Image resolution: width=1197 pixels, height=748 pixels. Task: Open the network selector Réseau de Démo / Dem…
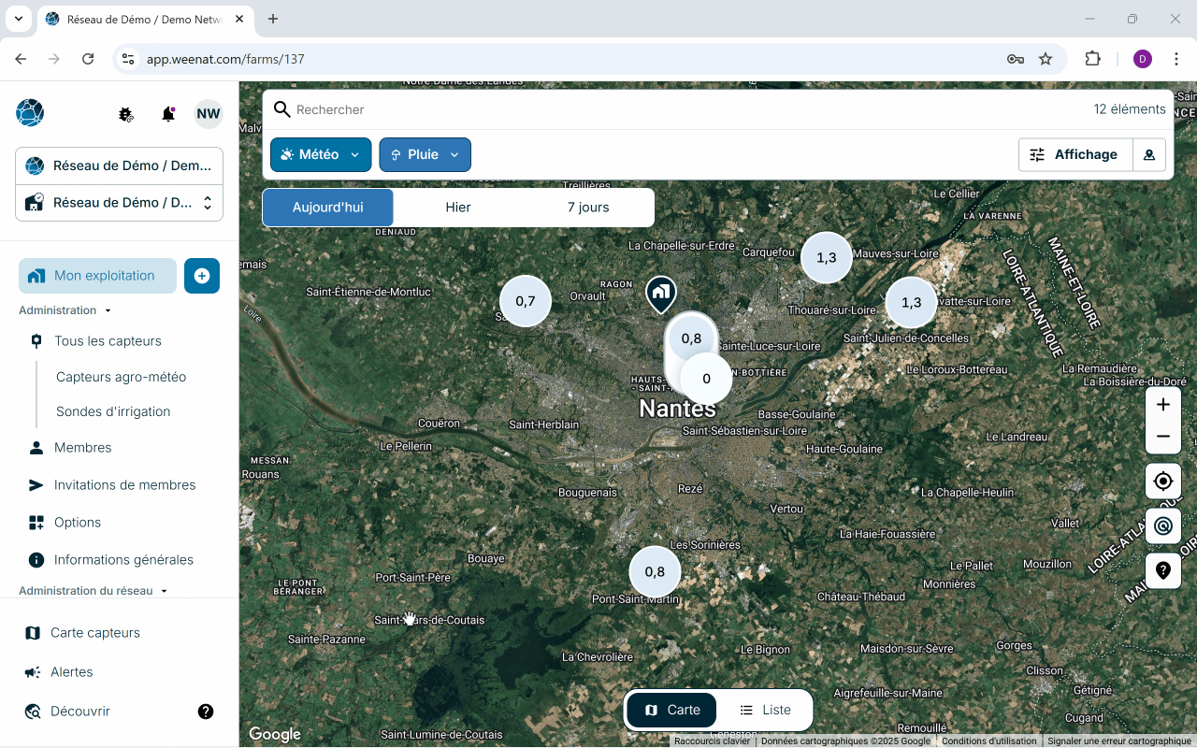[x=119, y=166]
